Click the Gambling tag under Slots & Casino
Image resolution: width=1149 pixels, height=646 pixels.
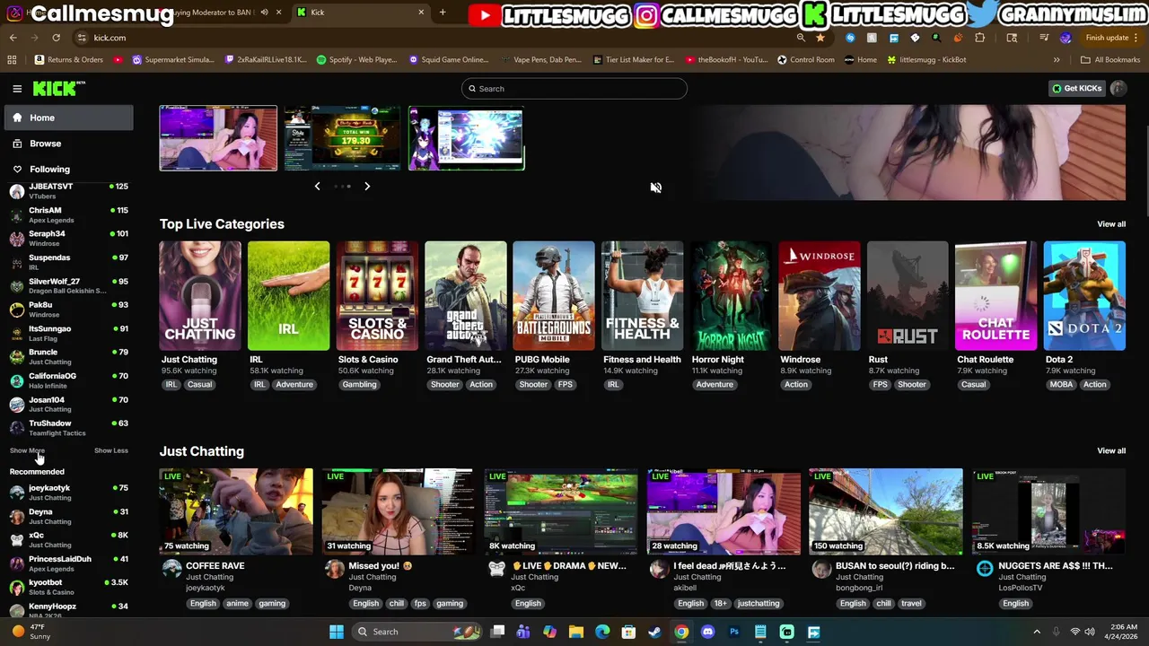tap(359, 385)
